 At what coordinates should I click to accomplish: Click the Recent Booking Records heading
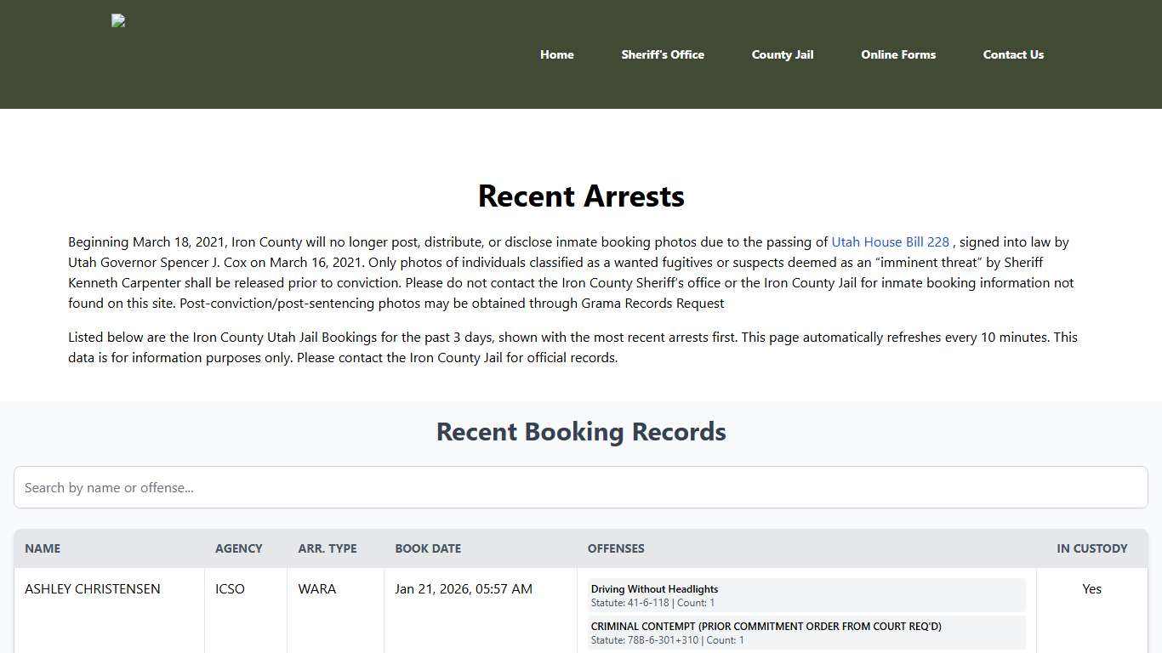[x=581, y=431]
